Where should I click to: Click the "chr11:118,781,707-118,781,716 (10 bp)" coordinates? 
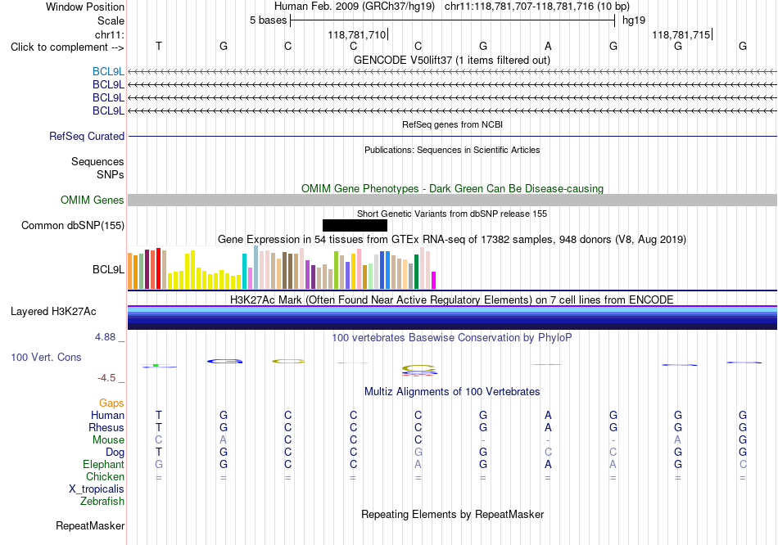(x=537, y=7)
